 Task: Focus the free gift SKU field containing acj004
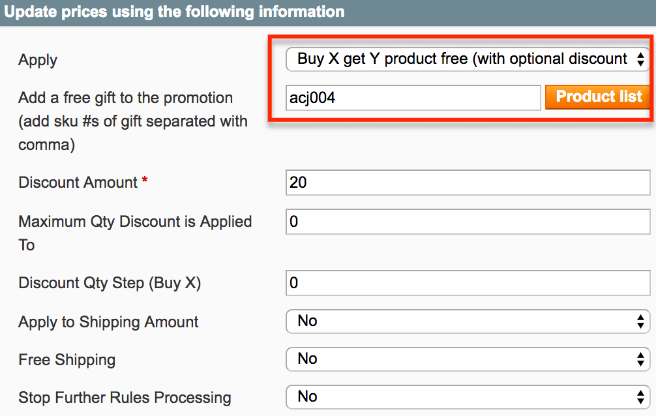pyautogui.click(x=413, y=98)
